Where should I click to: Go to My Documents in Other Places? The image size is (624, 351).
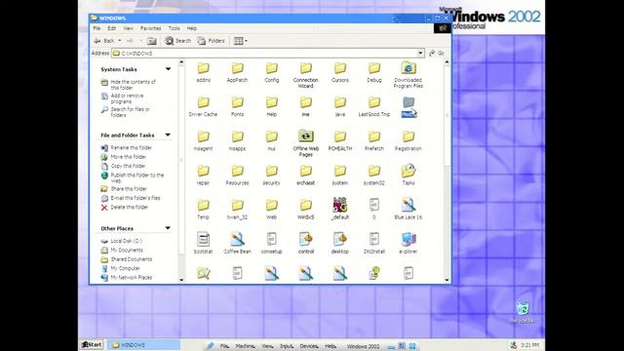[x=127, y=250]
